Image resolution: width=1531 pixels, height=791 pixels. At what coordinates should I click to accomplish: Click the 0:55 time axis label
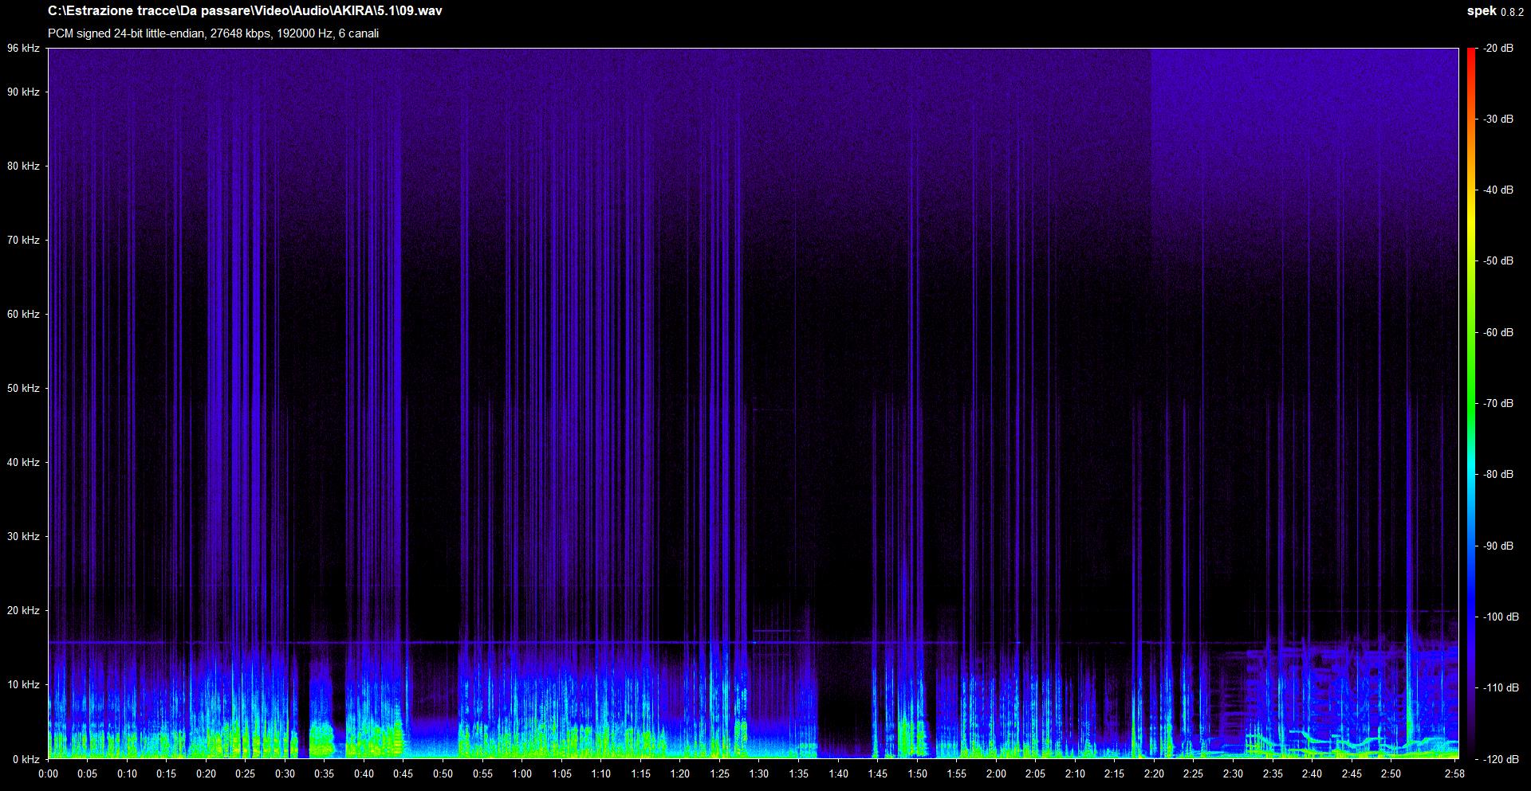tap(482, 774)
